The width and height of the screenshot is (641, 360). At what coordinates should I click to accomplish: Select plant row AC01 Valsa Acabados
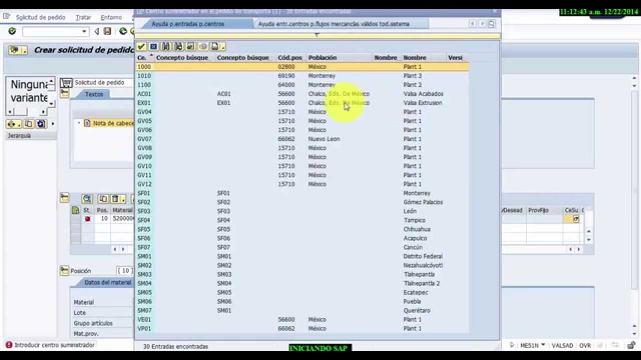point(302,94)
